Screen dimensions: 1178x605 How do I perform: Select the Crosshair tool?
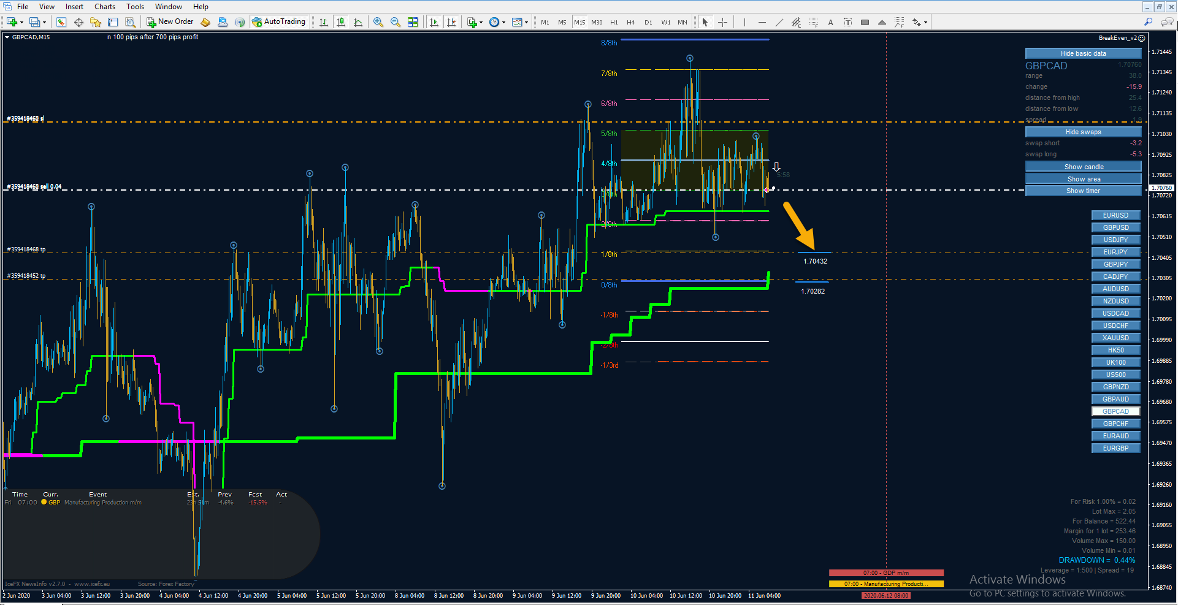pyautogui.click(x=723, y=22)
